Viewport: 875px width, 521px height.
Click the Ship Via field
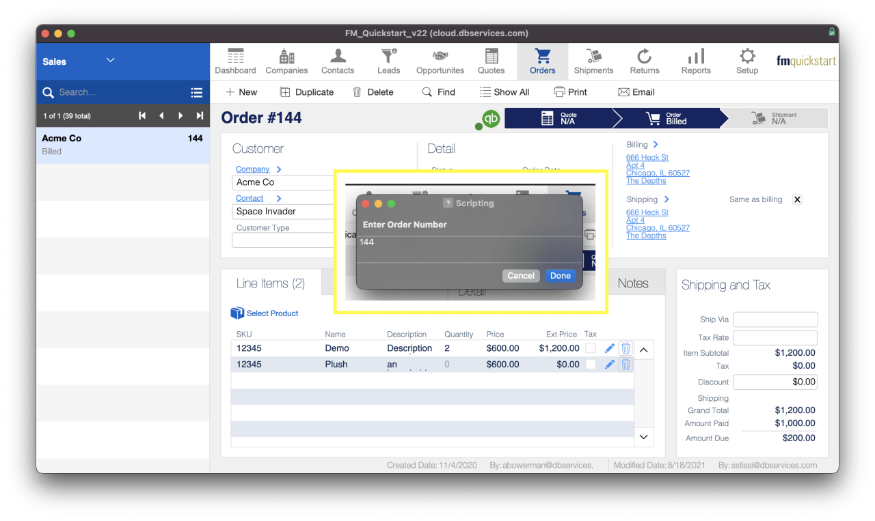[x=775, y=320]
